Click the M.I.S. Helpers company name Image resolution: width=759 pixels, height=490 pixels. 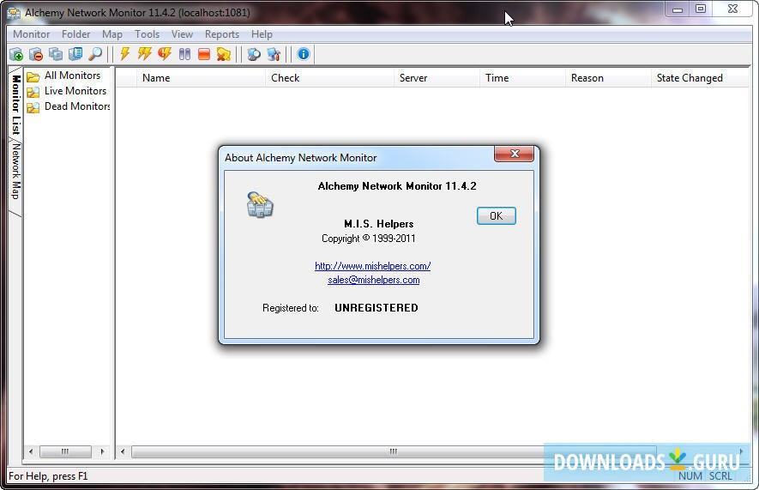click(379, 224)
